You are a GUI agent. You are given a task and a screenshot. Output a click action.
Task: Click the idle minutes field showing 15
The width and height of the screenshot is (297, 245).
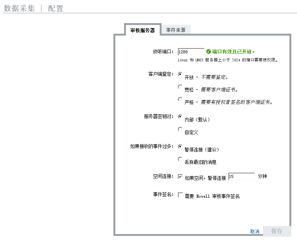(242, 176)
